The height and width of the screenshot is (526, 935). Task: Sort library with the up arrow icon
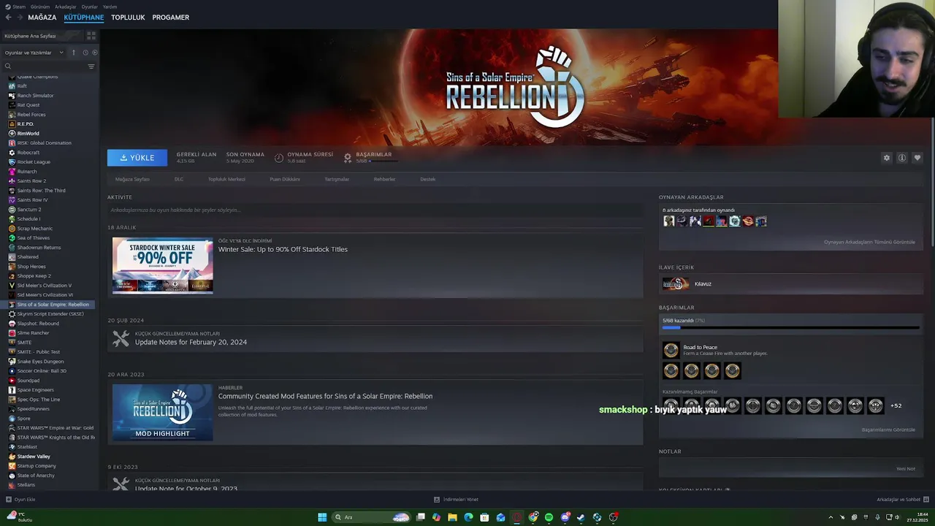coord(73,53)
